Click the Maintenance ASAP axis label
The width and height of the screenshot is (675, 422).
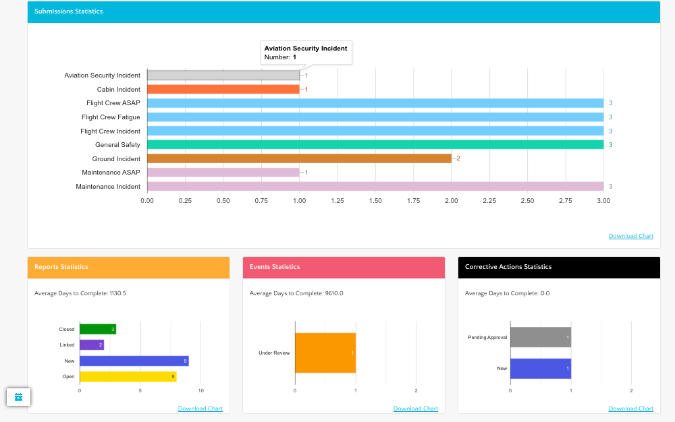click(111, 173)
